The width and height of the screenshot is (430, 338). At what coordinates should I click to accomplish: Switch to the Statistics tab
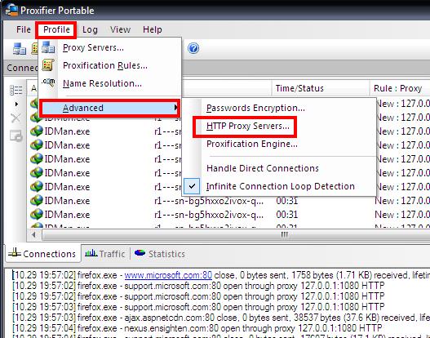point(160,254)
